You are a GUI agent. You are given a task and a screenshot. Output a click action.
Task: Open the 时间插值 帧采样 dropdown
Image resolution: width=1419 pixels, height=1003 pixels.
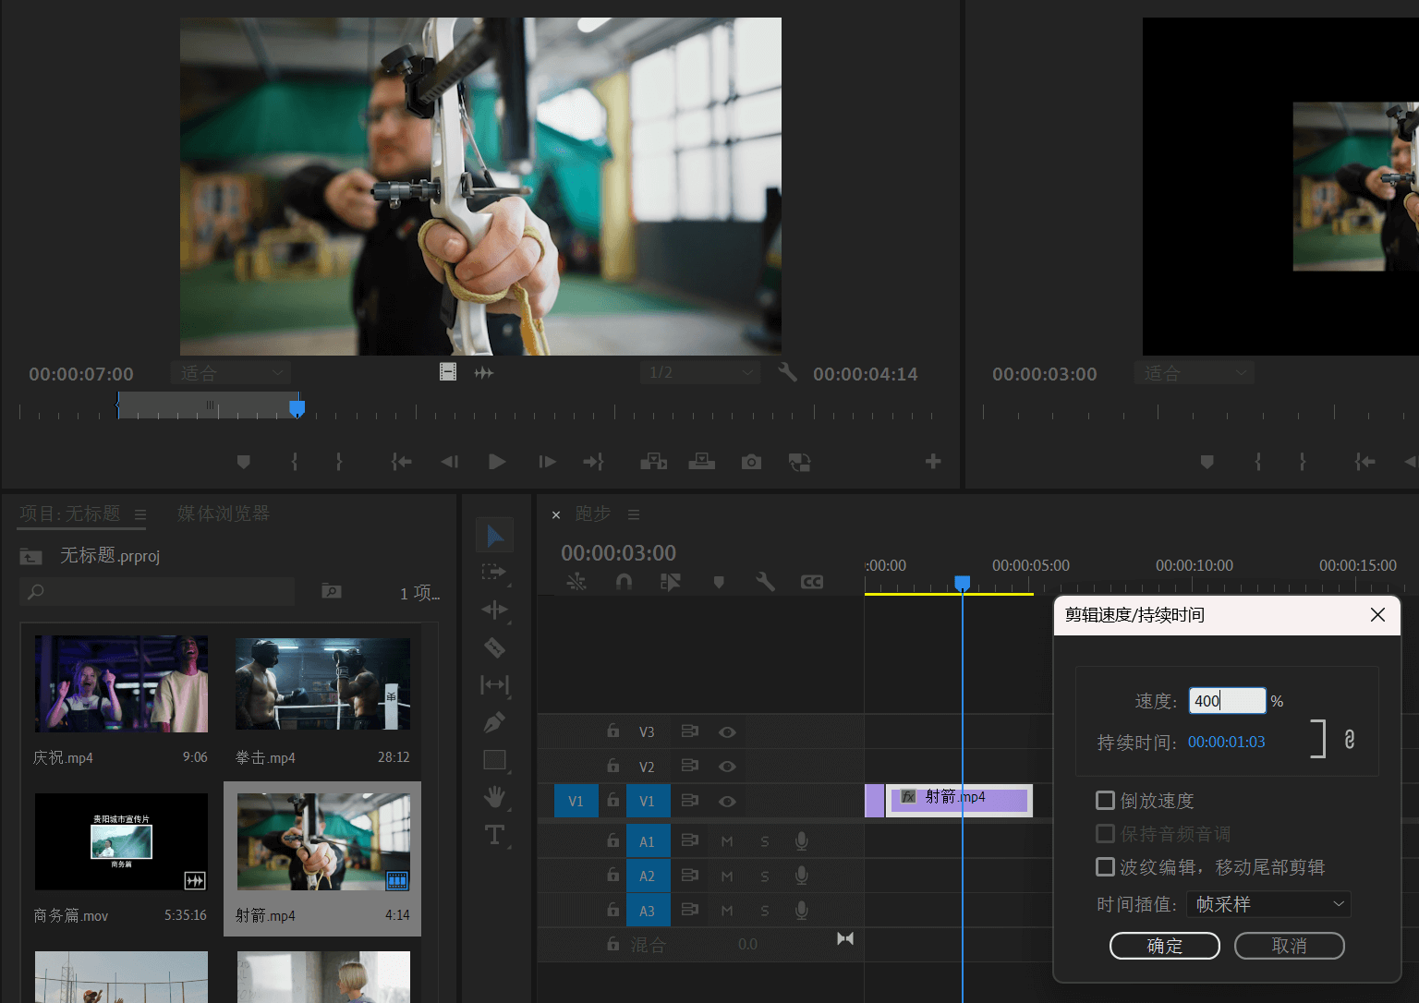(1269, 904)
